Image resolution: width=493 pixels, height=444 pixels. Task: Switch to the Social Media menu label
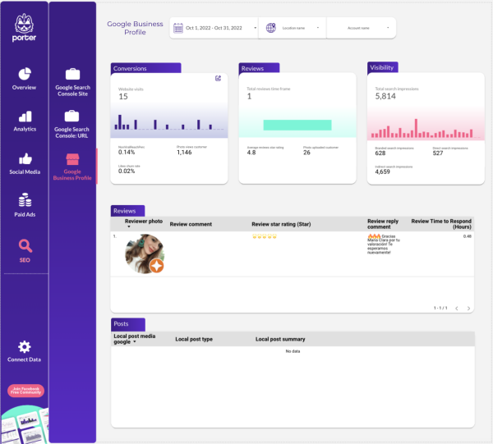click(25, 172)
